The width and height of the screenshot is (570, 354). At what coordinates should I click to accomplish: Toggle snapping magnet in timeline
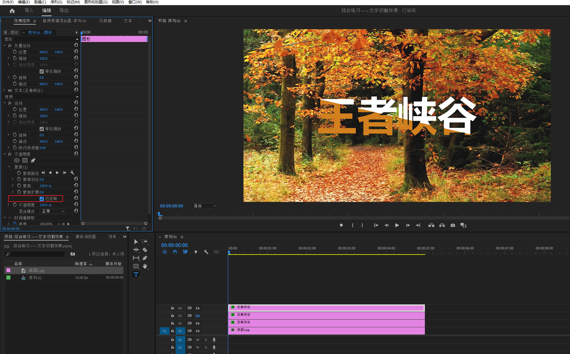[175, 252]
